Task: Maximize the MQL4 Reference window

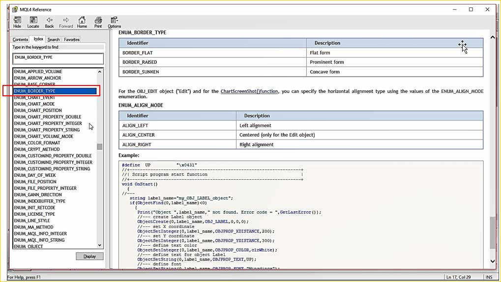Action: click(x=471, y=10)
